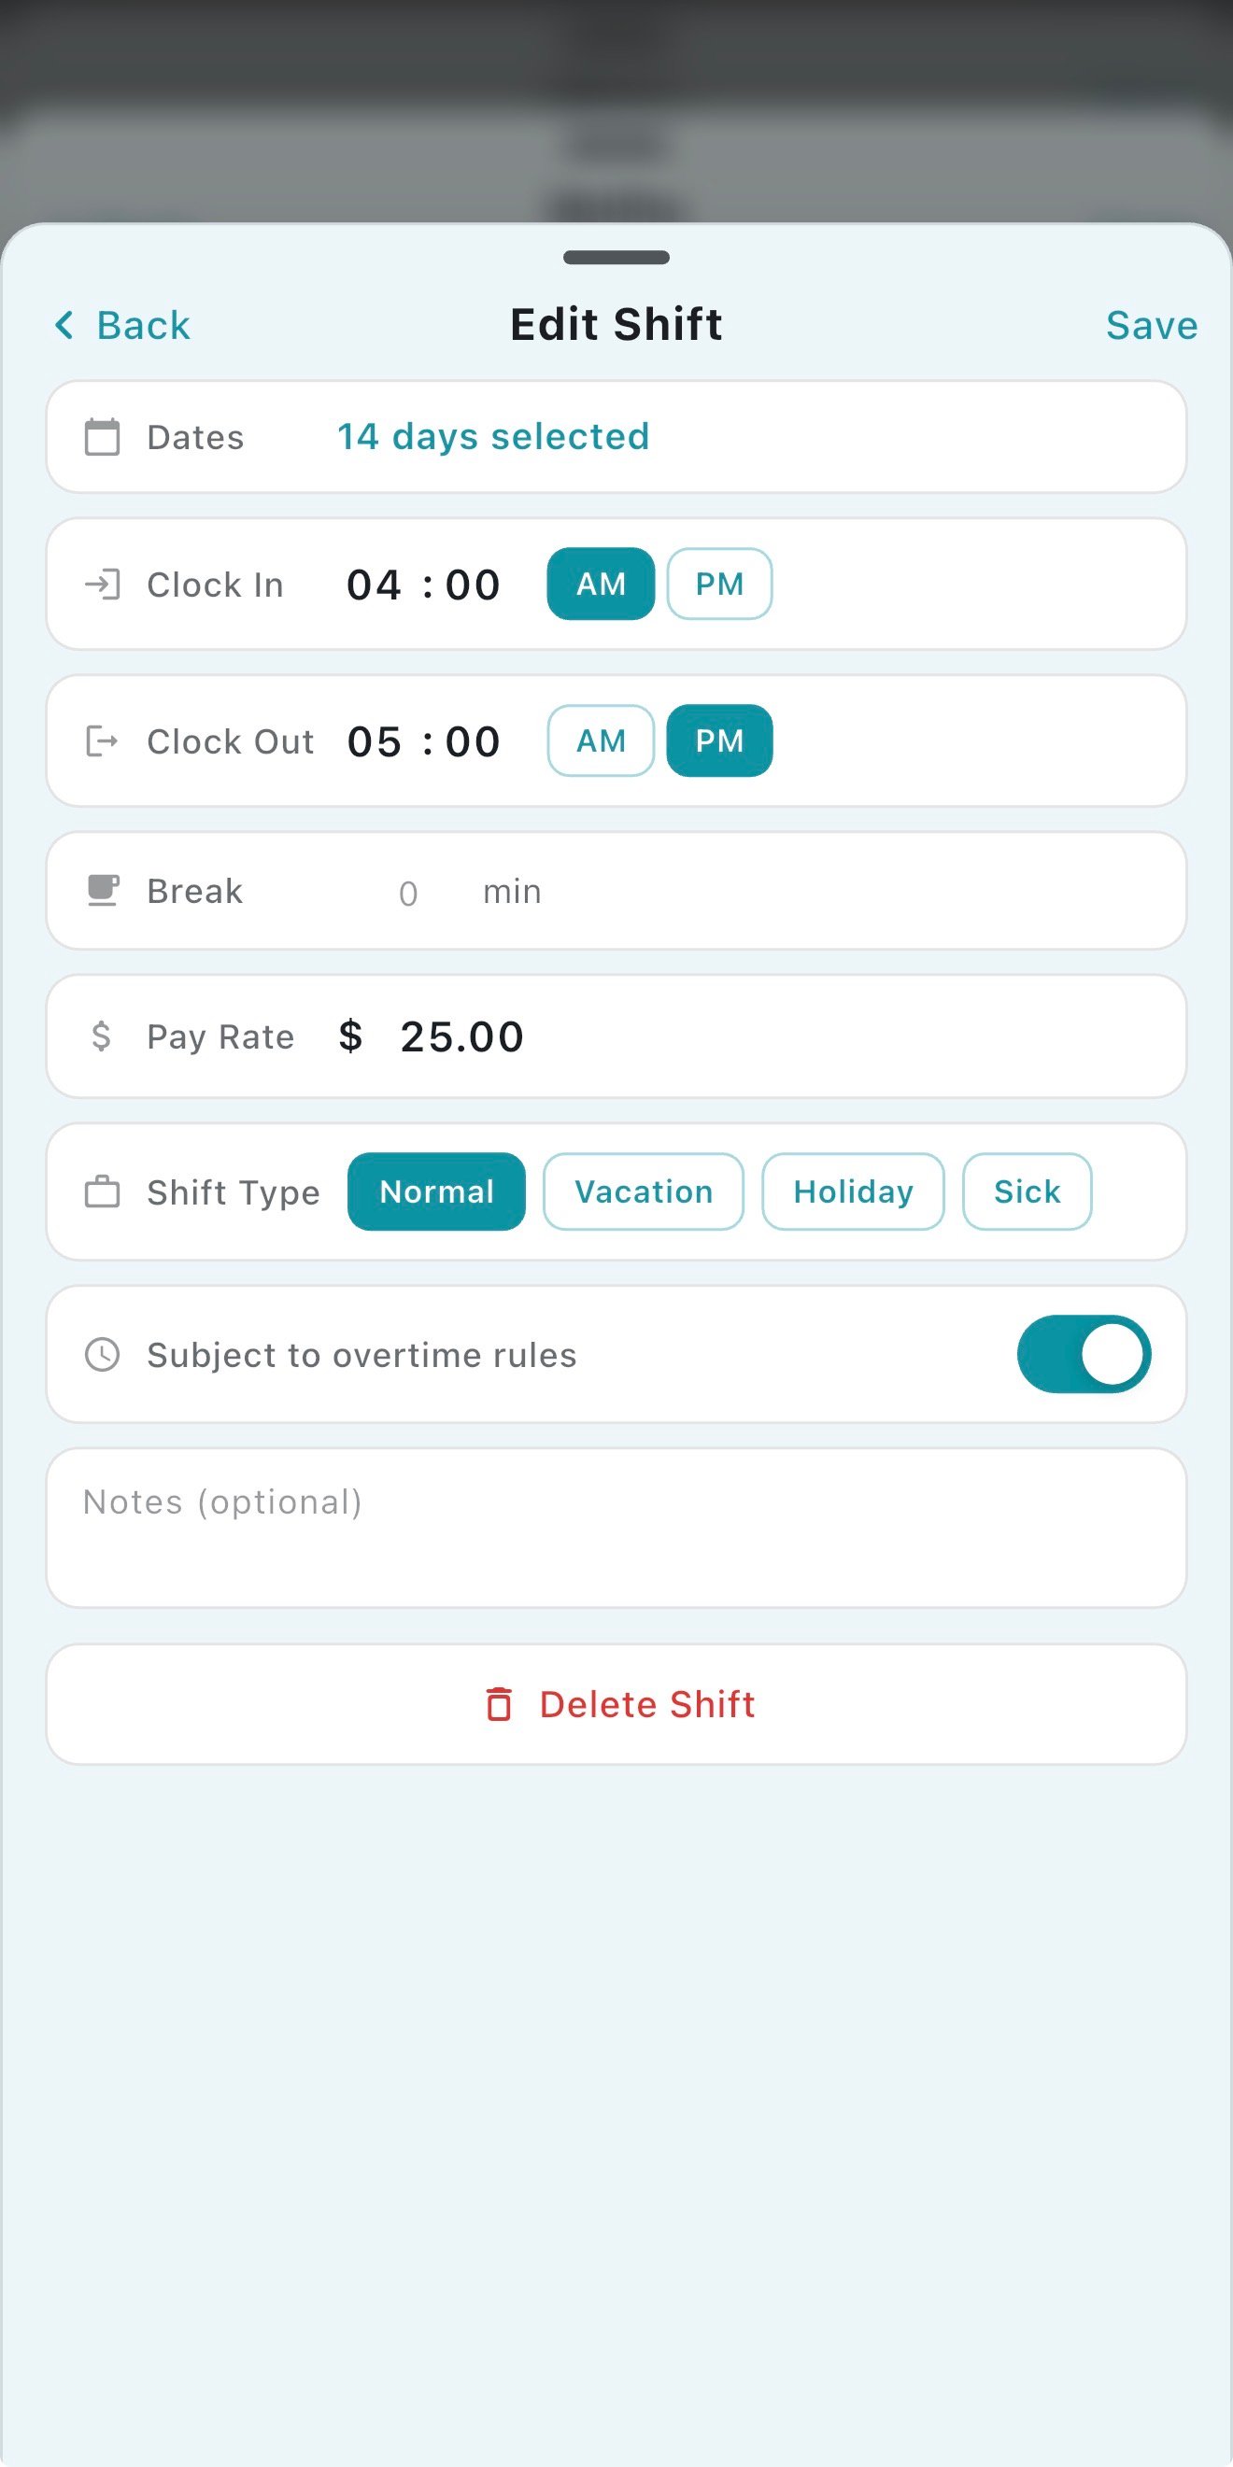Tap the sheet drag handle bar

[616, 258]
